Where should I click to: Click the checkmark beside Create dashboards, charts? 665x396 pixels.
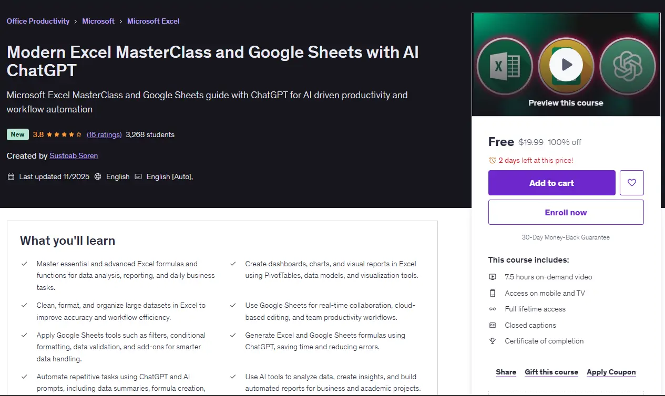pos(233,264)
